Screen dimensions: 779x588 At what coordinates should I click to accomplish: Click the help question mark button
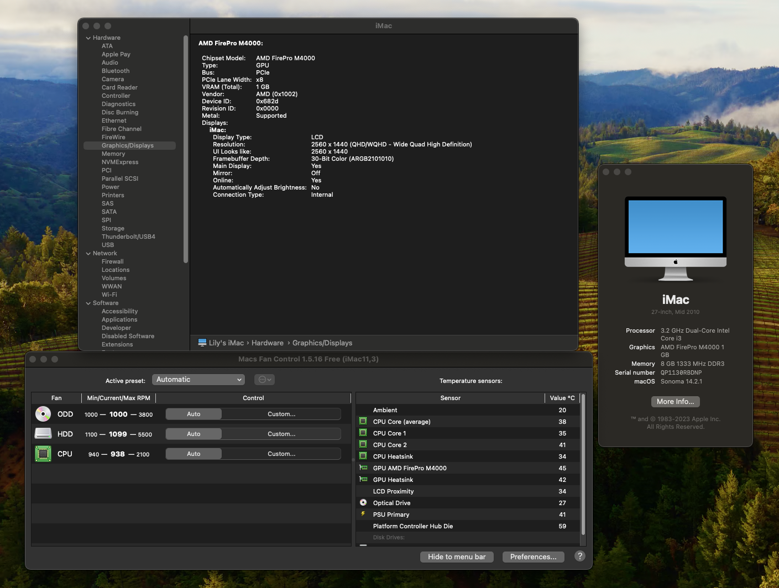pos(579,556)
